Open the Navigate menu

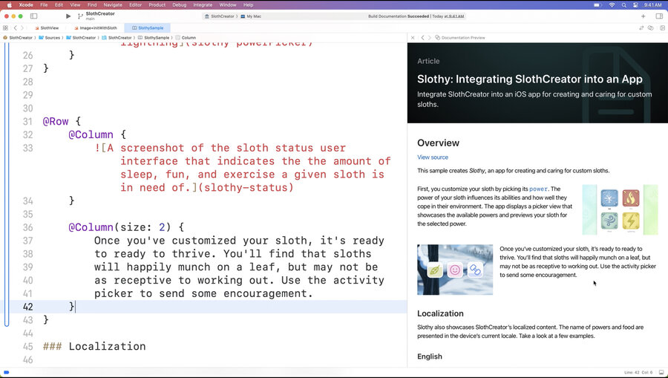pos(113,4)
